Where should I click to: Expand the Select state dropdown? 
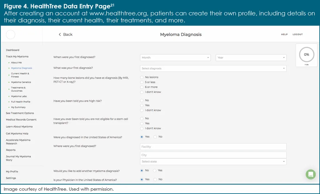point(213,162)
